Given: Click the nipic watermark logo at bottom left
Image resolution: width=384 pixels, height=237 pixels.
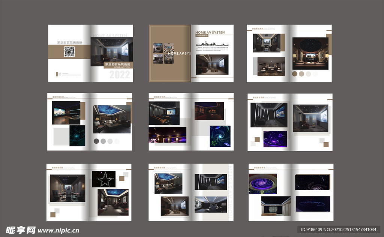Looking at the screenshot, I should [21, 230].
